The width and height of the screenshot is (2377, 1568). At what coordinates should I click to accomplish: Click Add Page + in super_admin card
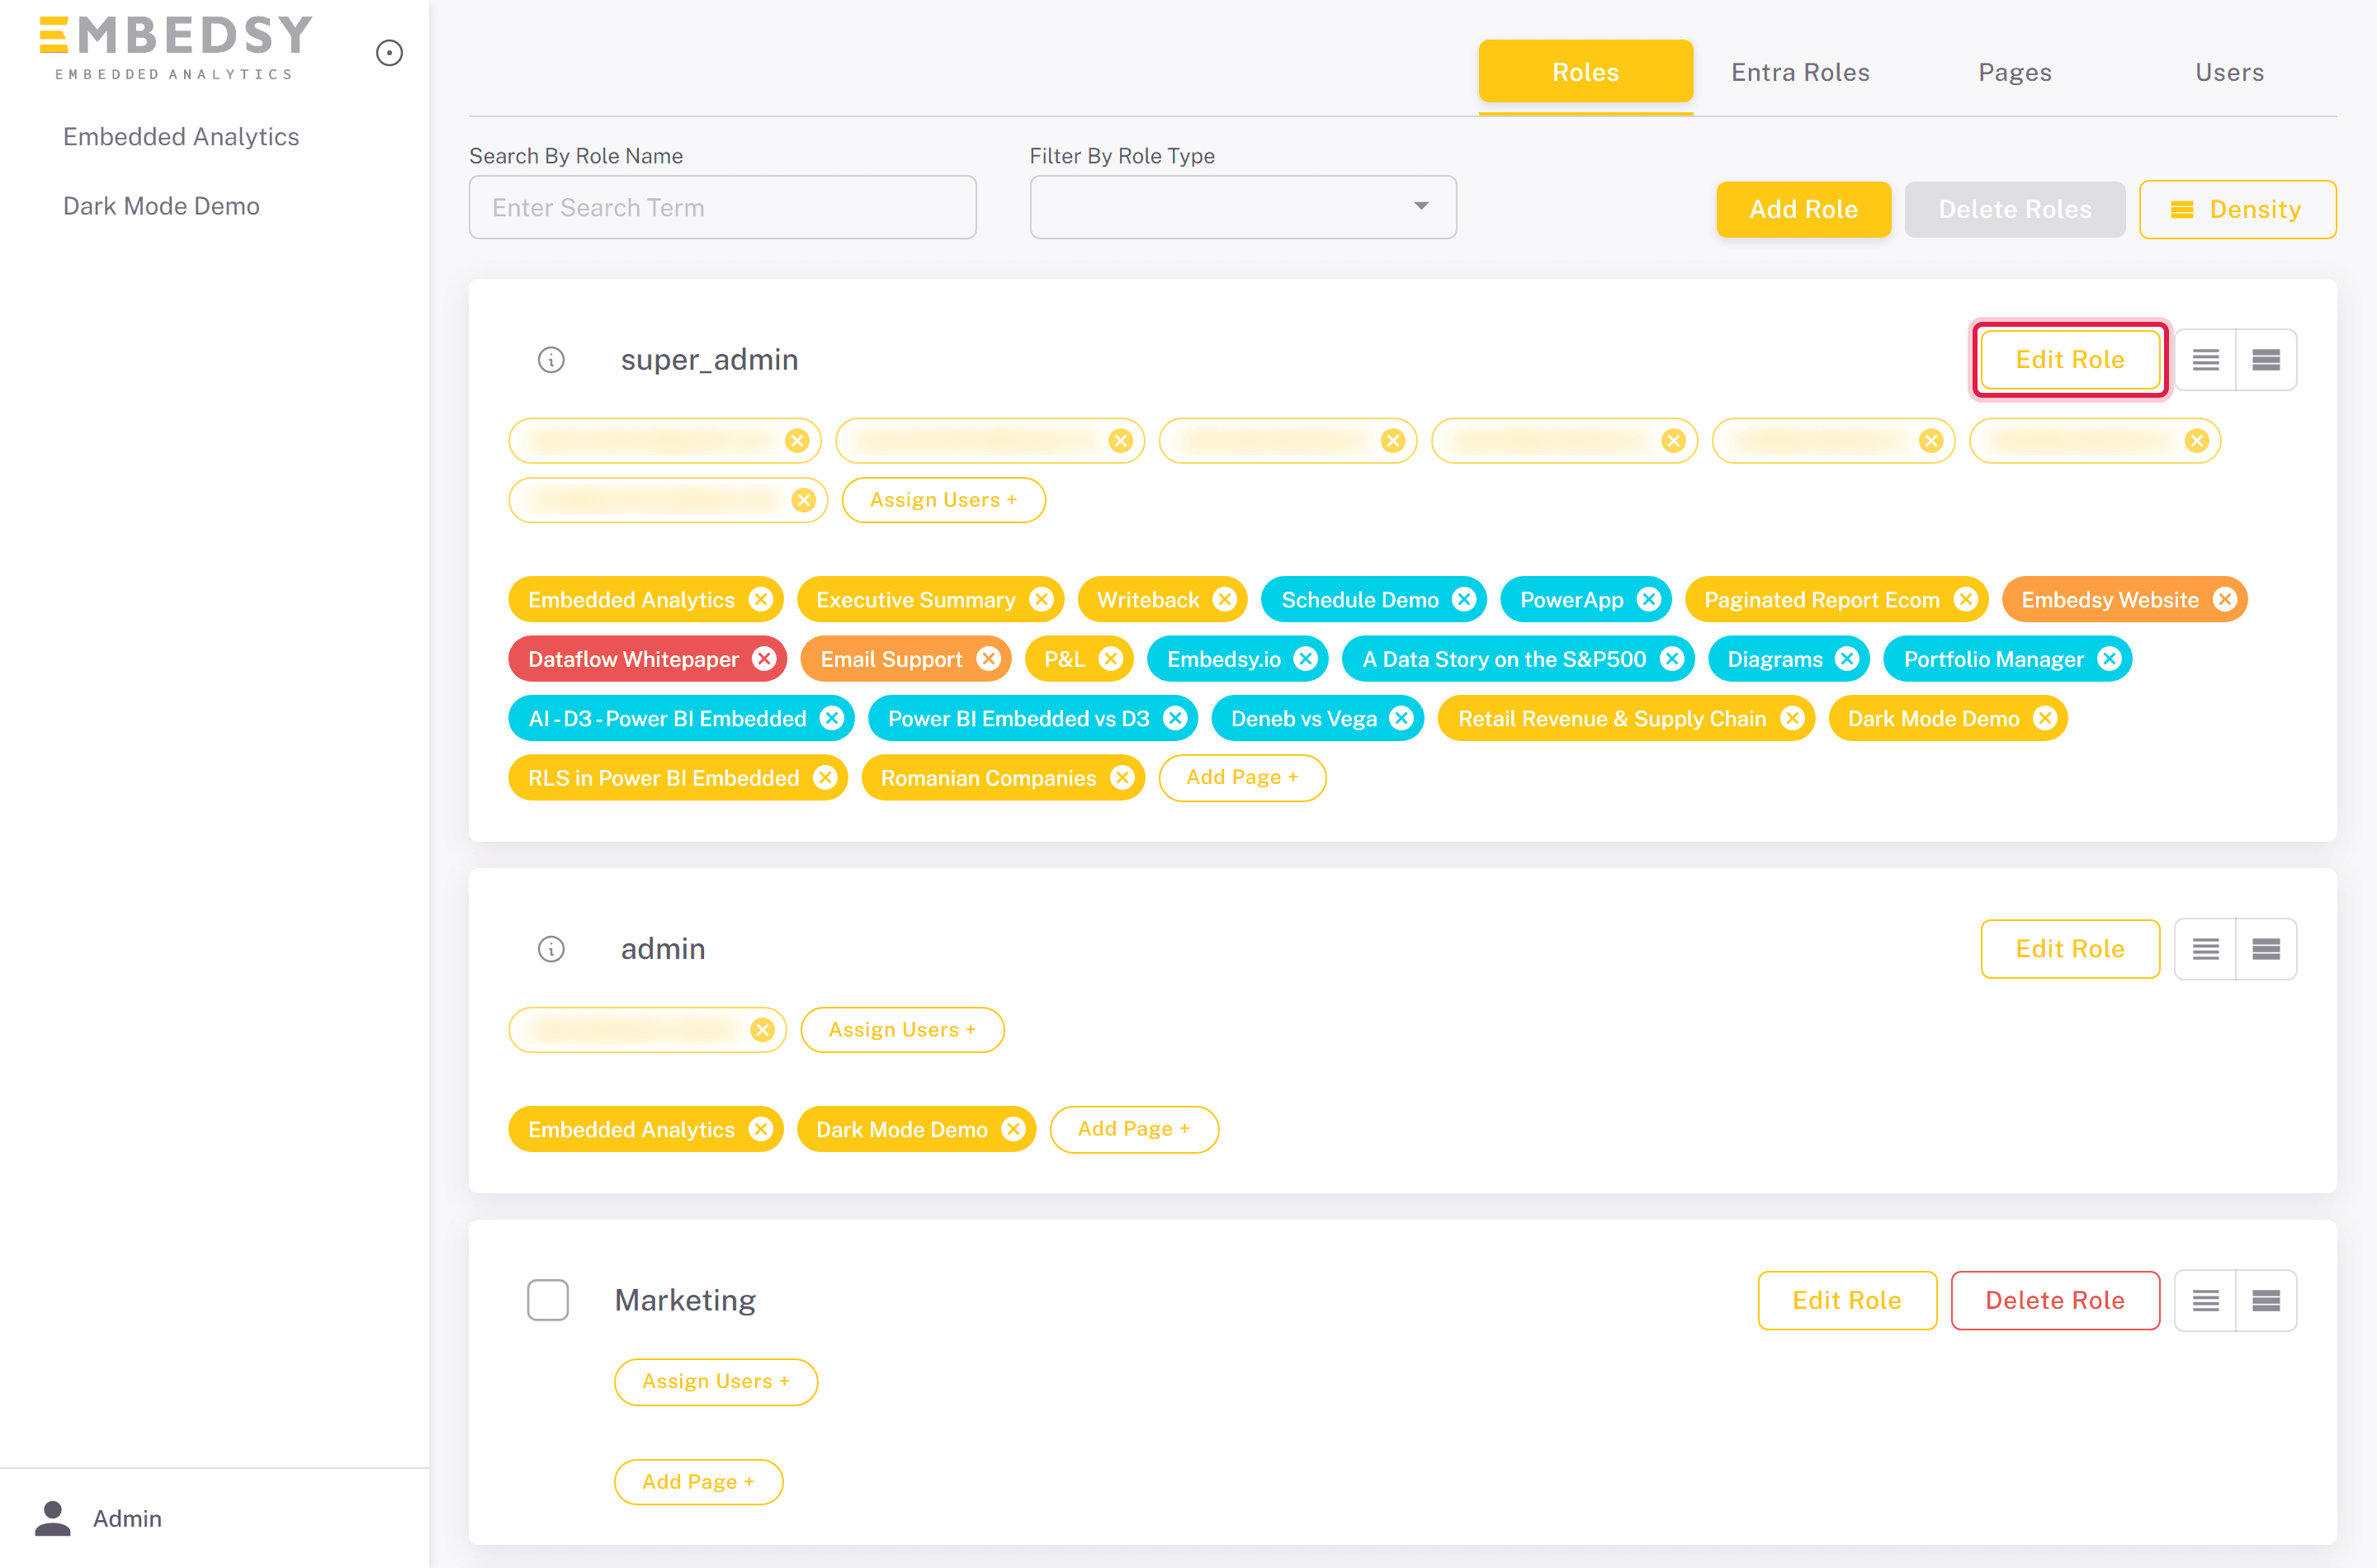point(1241,777)
